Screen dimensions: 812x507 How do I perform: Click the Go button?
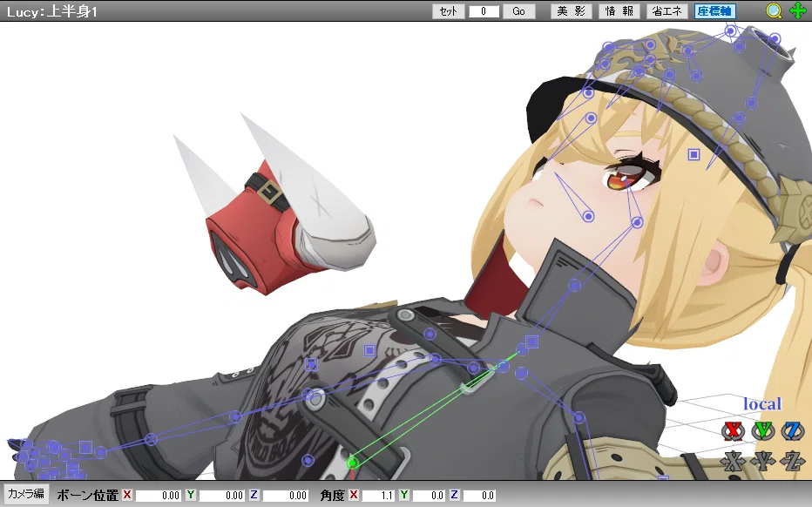tap(519, 11)
